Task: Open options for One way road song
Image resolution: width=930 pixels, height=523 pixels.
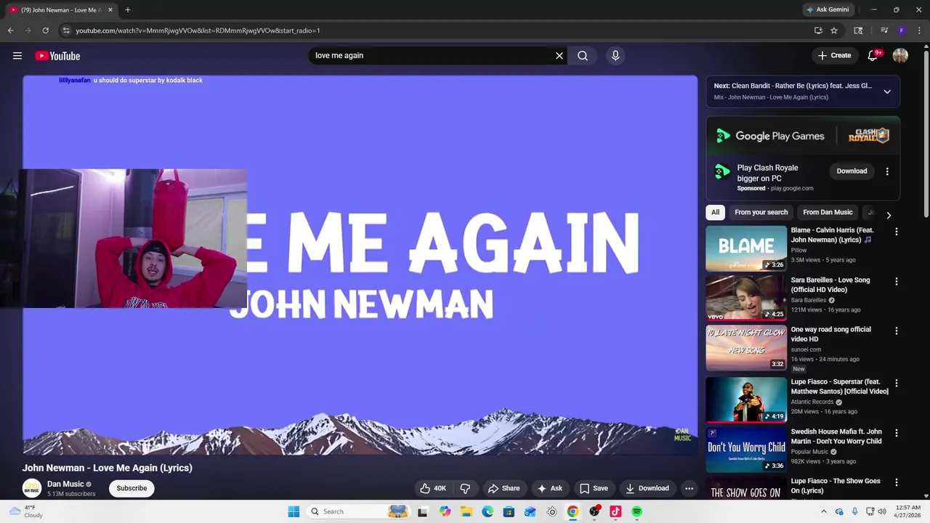Action: click(896, 331)
